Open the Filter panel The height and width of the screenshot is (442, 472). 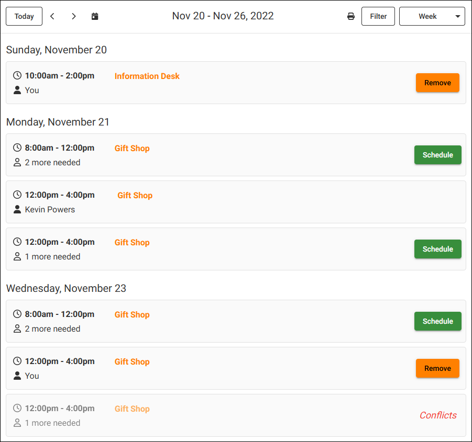(378, 16)
